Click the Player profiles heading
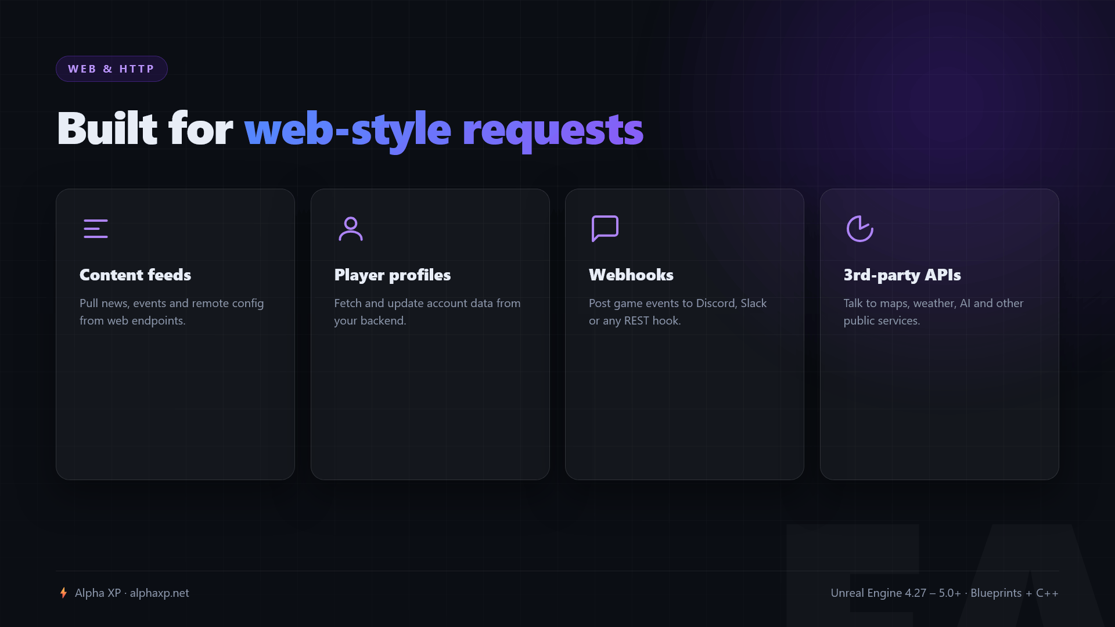 [393, 275]
